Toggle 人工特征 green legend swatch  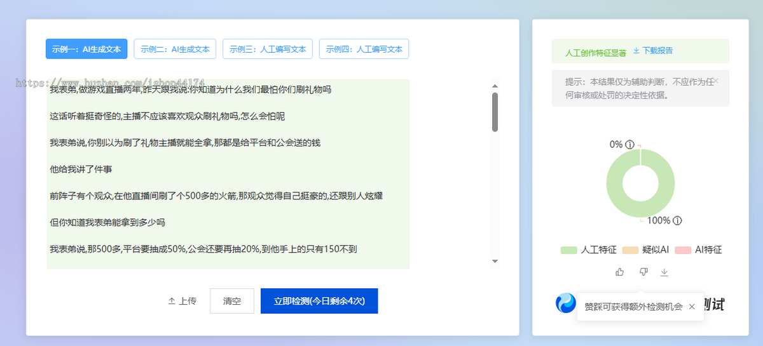(x=569, y=250)
